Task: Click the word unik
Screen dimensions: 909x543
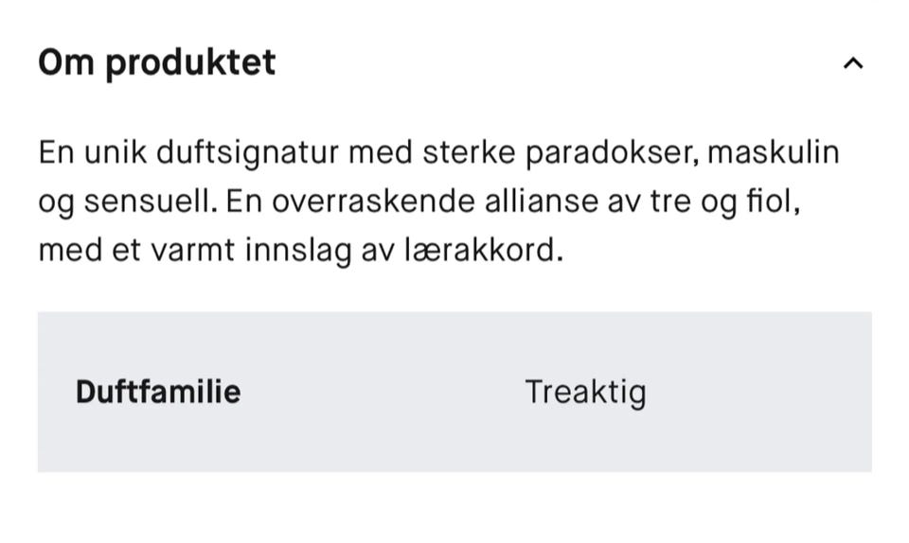Action: tap(116, 153)
